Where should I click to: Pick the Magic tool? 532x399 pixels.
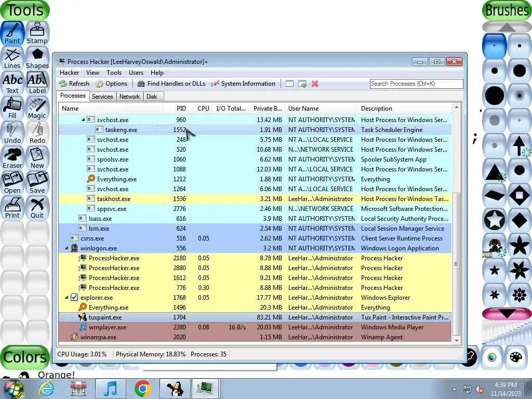click(x=37, y=108)
